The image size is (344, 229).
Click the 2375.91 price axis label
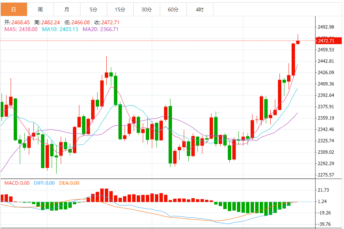pos(326,107)
